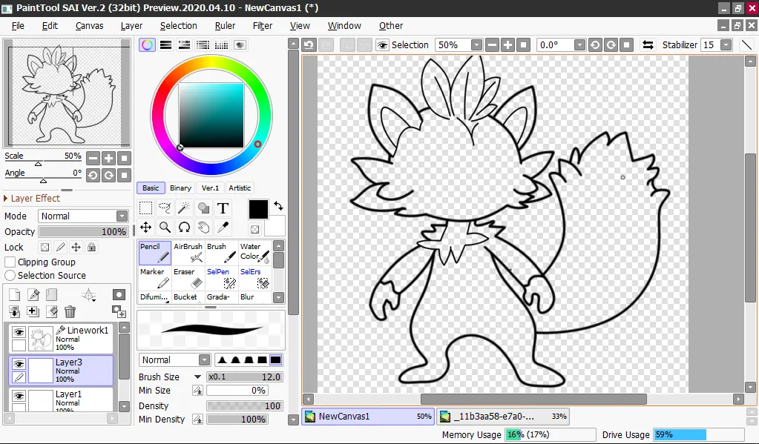Screen dimensions: 759x444
Task: Click navigator scale zoom-out minus button
Action: click(x=93, y=158)
